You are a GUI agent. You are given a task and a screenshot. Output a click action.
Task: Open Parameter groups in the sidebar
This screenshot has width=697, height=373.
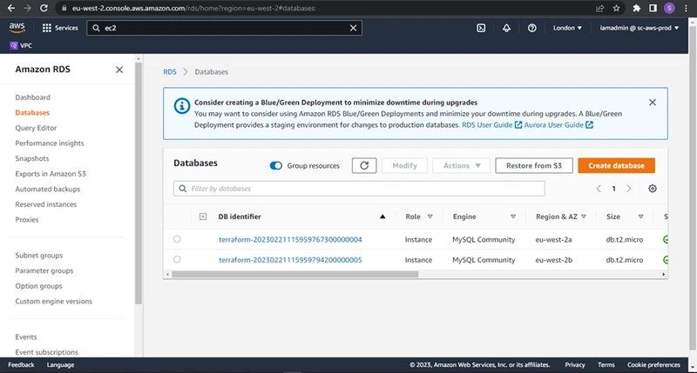click(x=44, y=270)
